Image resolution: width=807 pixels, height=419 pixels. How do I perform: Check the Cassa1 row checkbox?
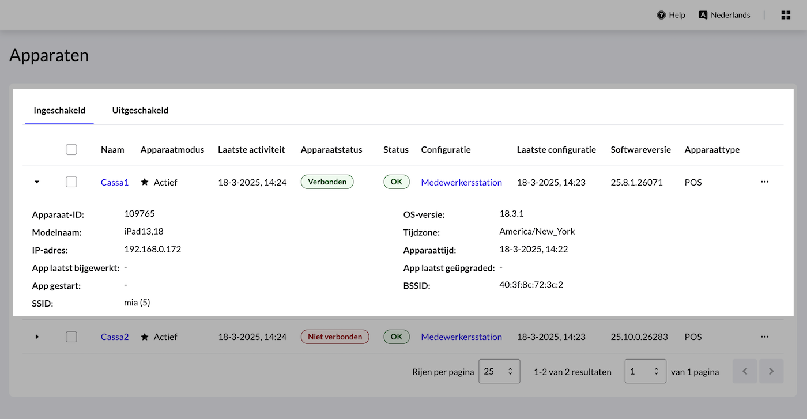coord(71,182)
